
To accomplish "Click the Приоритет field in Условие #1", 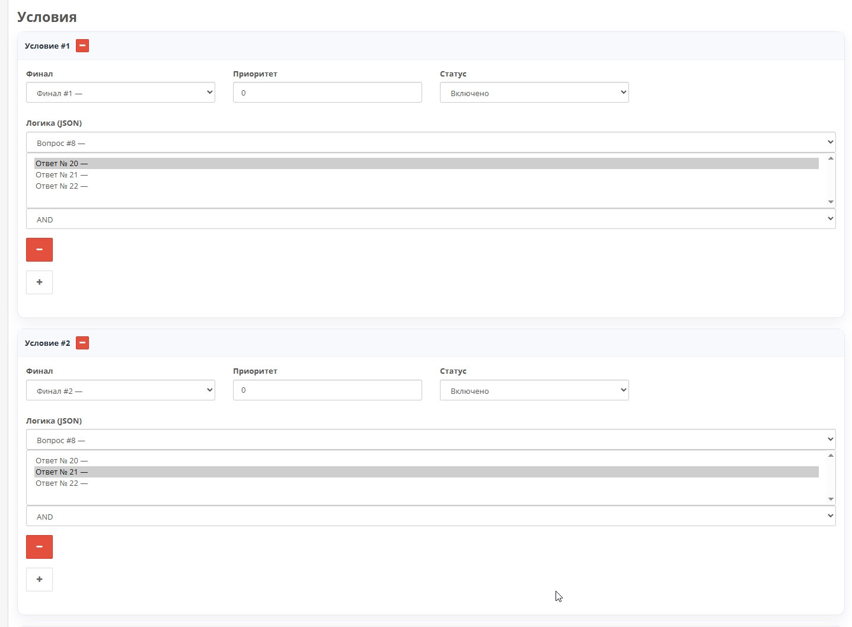I will coord(327,93).
